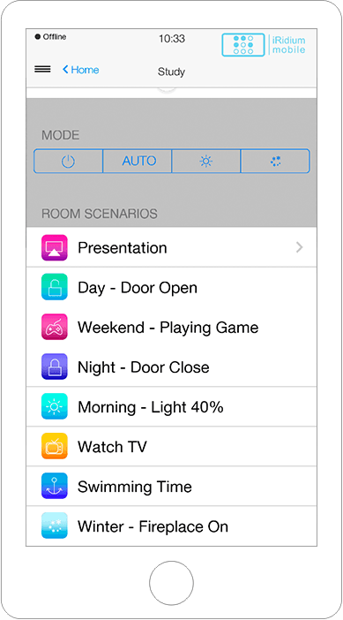The height and width of the screenshot is (620, 343).
Task: Click the phone's round home button
Action: tap(171, 583)
